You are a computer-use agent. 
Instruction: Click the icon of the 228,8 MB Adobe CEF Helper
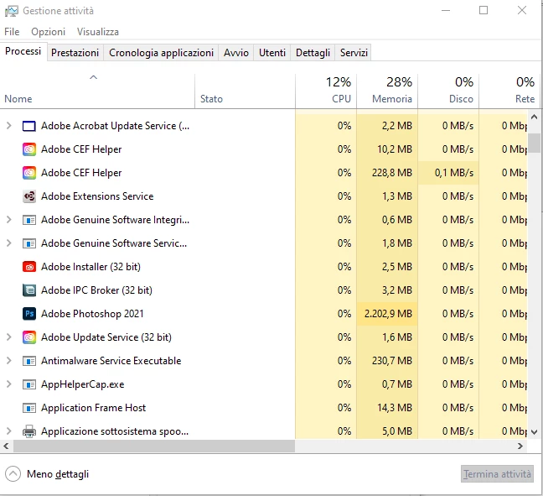[x=29, y=173]
